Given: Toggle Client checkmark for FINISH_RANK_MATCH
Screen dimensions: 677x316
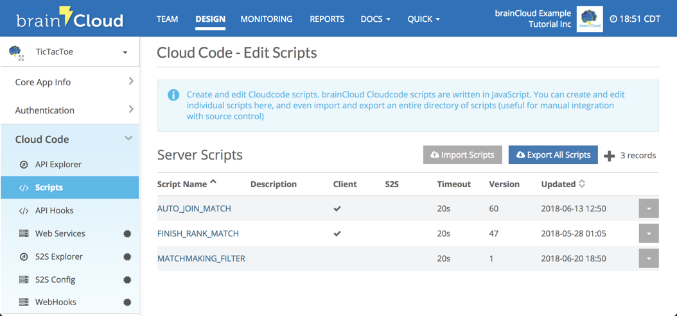Looking at the screenshot, I should coord(337,234).
